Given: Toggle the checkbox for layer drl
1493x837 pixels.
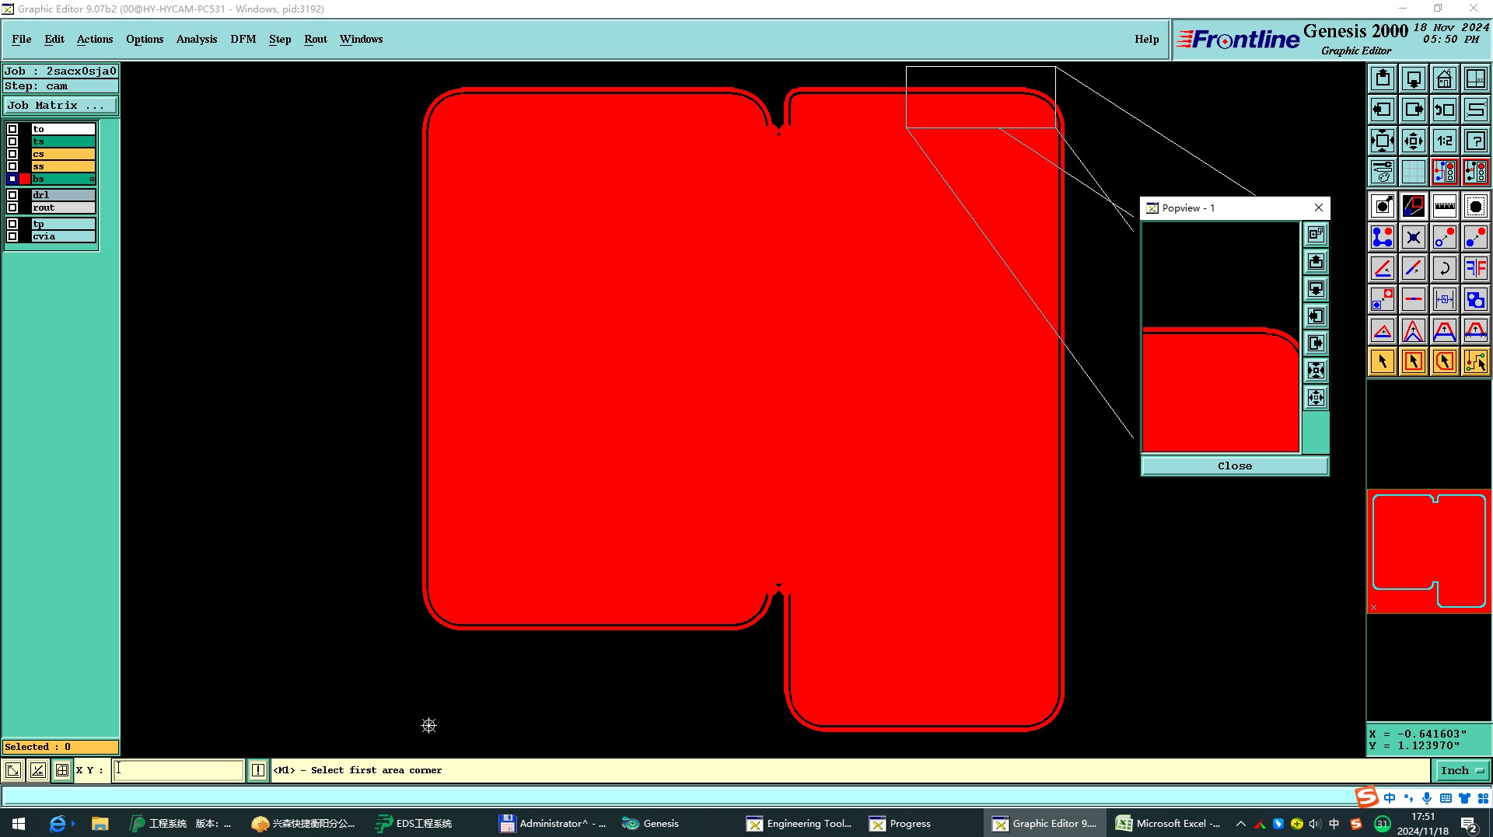Looking at the screenshot, I should point(12,195).
